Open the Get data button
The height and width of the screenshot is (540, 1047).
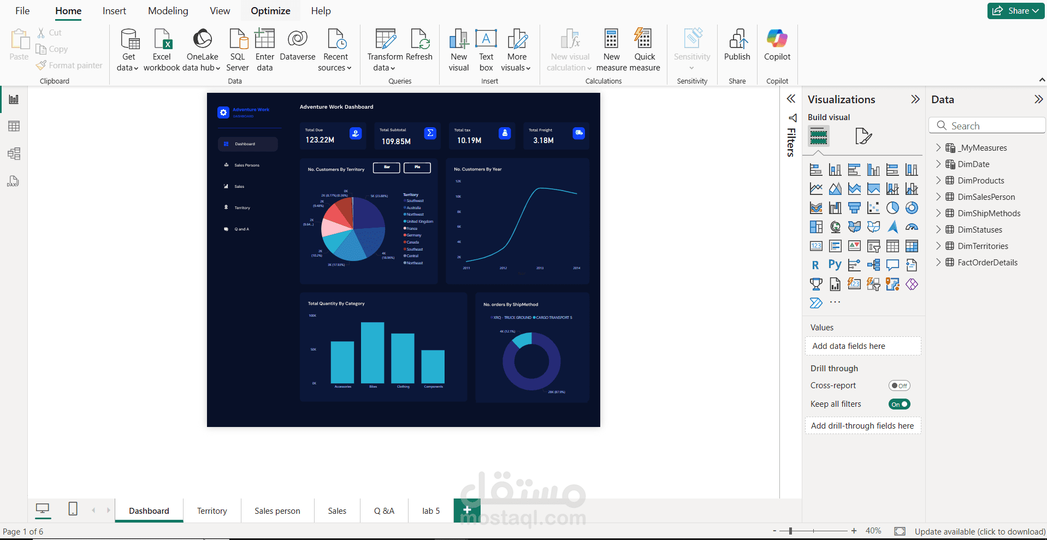tap(128, 50)
